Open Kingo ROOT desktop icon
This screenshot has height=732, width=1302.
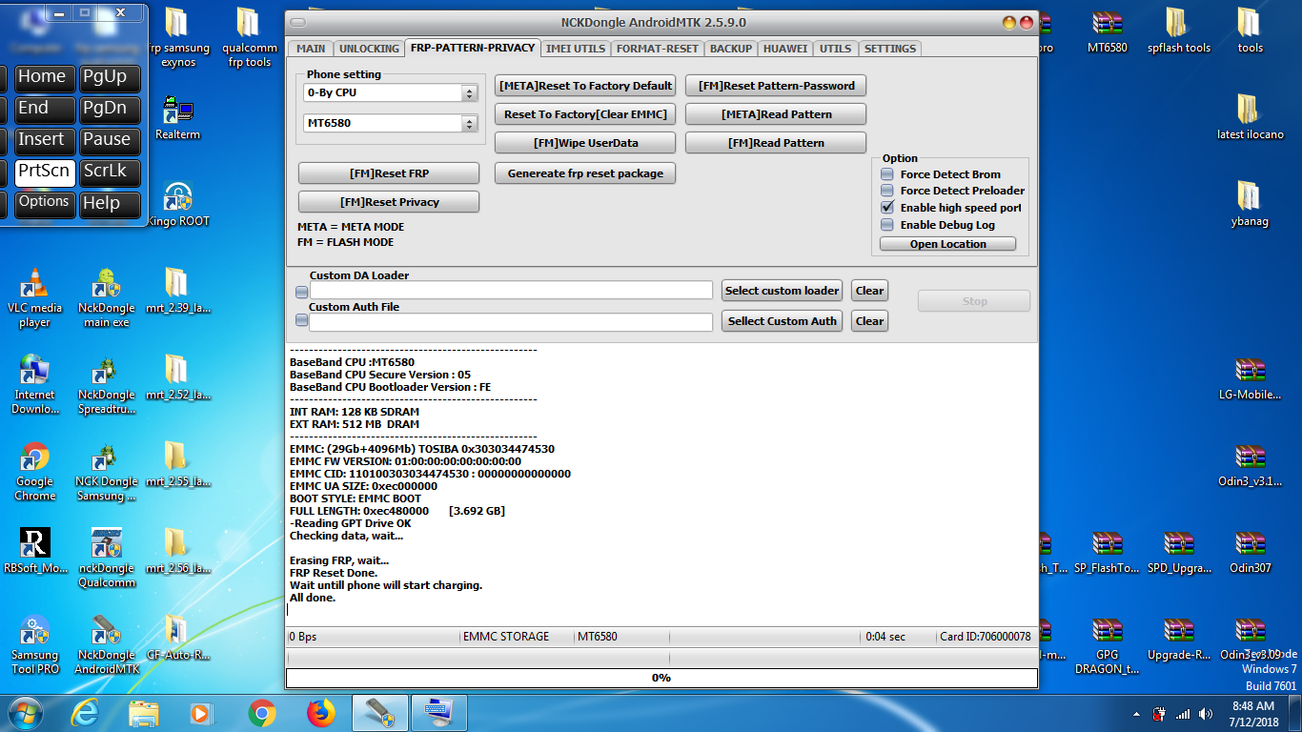tap(178, 205)
